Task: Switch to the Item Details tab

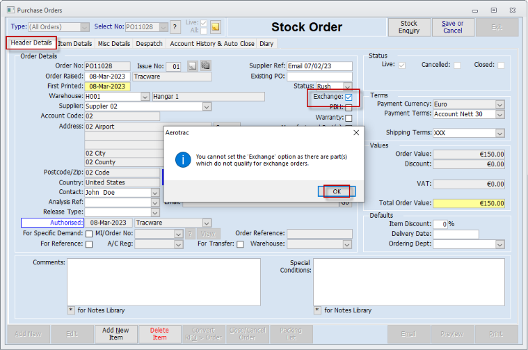Action: point(74,43)
